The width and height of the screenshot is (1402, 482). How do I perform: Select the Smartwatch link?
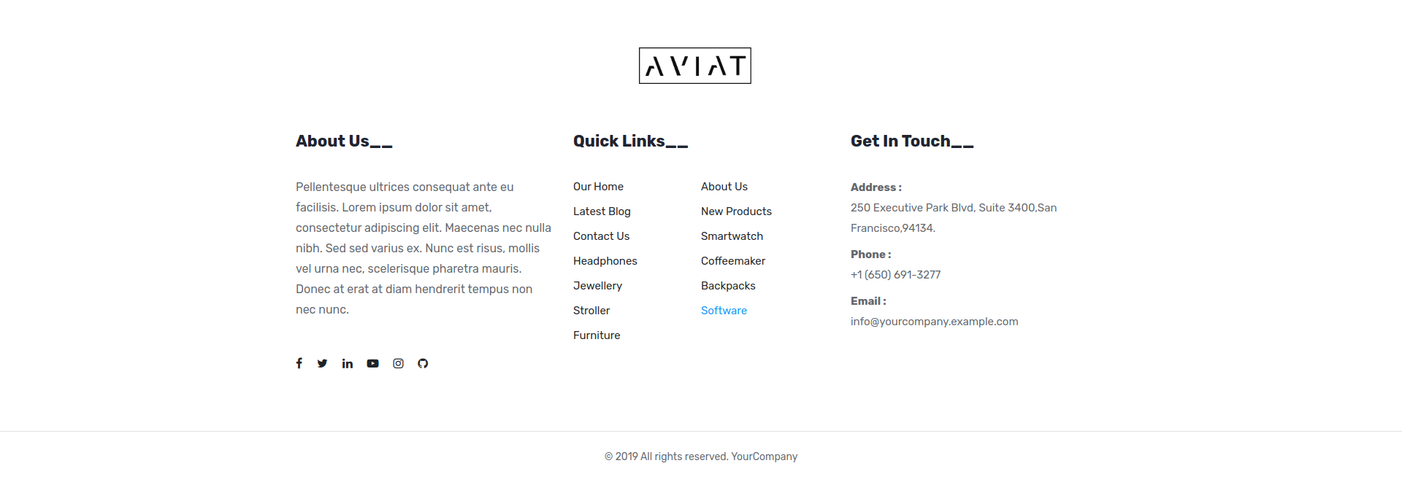732,236
